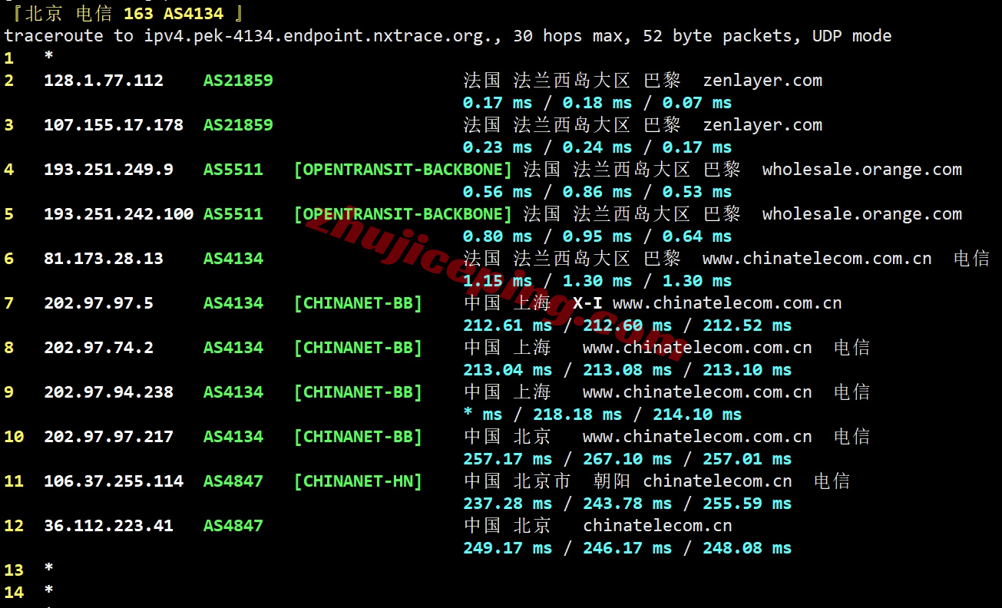Click the 'X-I' label in hop 7
This screenshot has width=1002, height=608.
(587, 303)
